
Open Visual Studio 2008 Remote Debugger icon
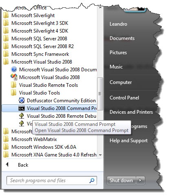click(x=22, y=116)
